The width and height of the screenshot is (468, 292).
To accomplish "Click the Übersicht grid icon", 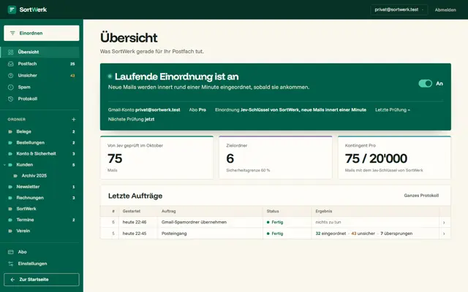I will (x=11, y=52).
